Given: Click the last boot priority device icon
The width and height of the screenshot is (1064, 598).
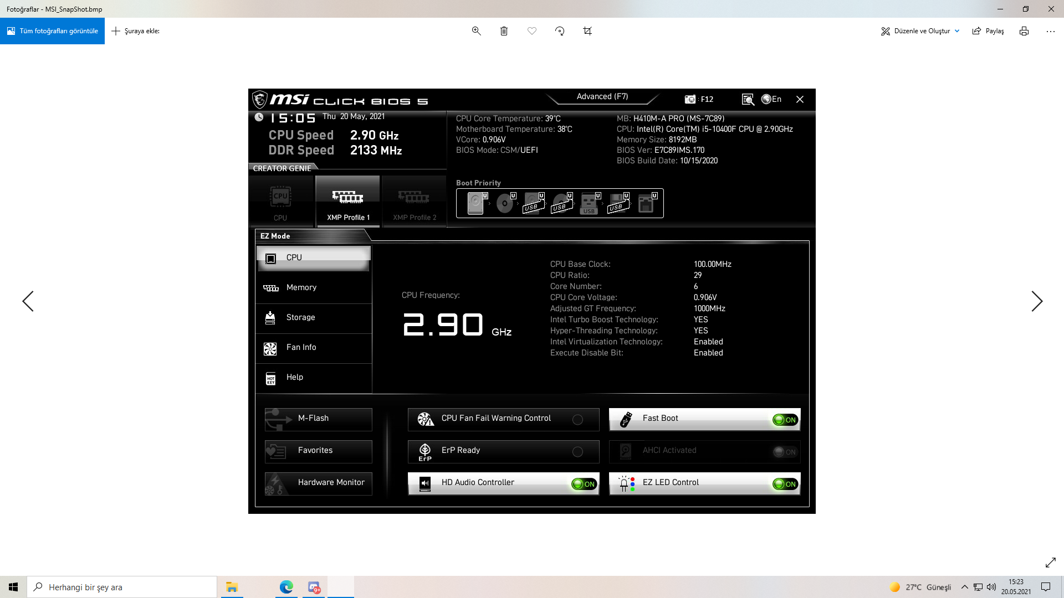Looking at the screenshot, I should [x=646, y=203].
